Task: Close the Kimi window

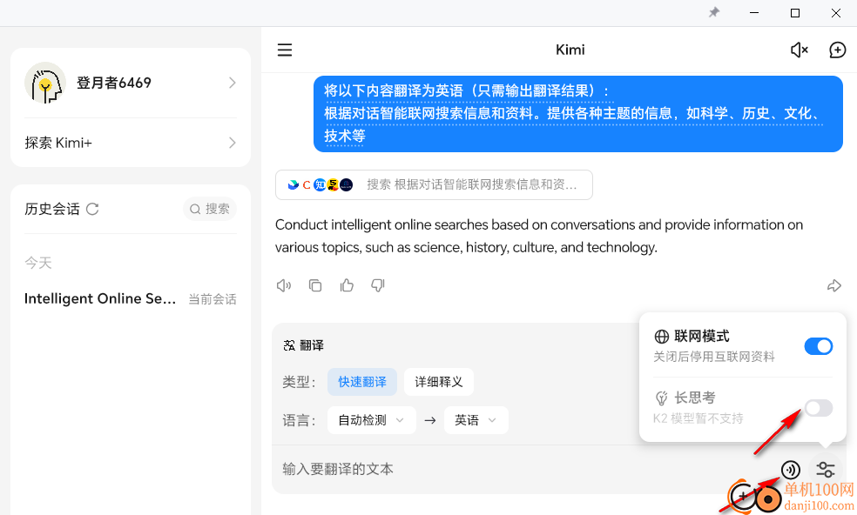Action: click(836, 12)
